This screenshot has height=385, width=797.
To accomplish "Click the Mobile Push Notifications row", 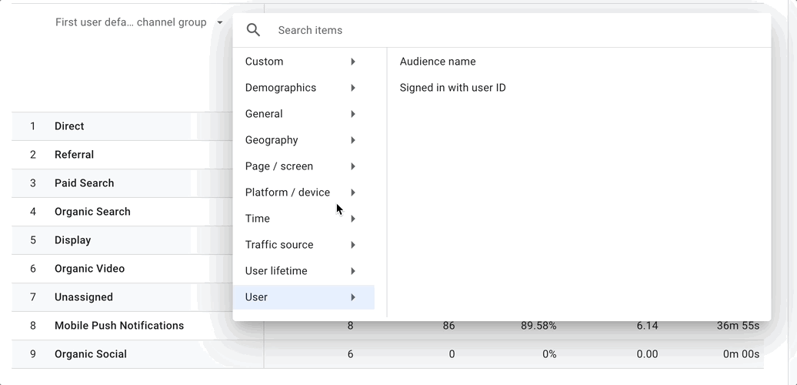I will click(x=119, y=326).
